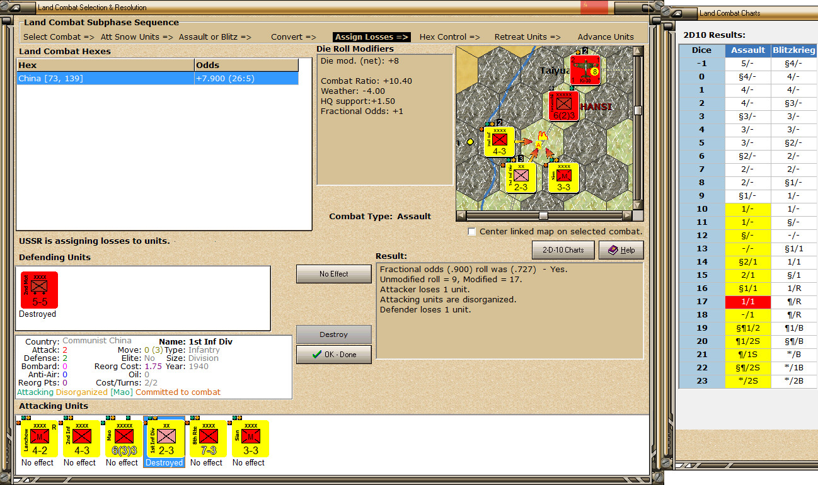Click the 'Defender loses 1 unit.' result line
This screenshot has width=818, height=485.
pyautogui.click(x=425, y=309)
